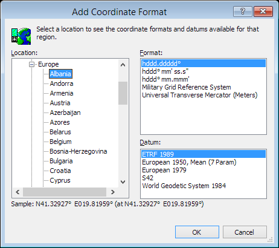Close the Add Coordinate Format dialog

coord(263,11)
